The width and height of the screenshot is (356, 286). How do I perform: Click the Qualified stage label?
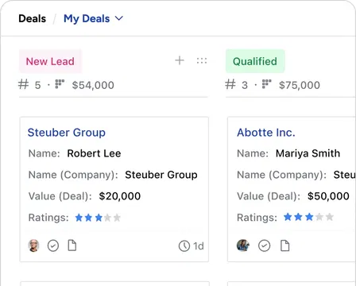click(255, 61)
